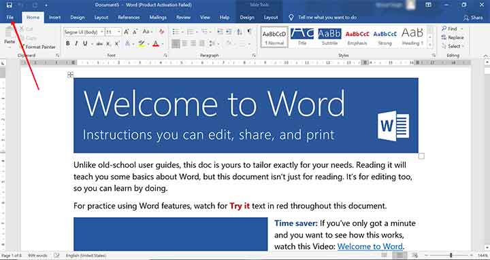Switch to the Mailings tab
The height and width of the screenshot is (260, 490).
[158, 18]
